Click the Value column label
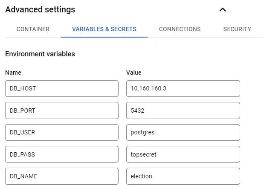Screen dimensions: 264x189 (x=133, y=73)
